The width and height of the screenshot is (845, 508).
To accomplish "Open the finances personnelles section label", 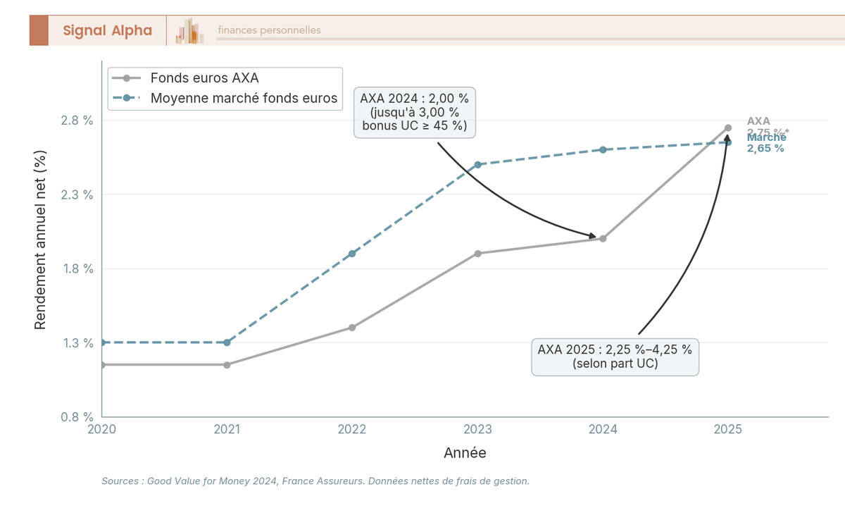I will 269,30.
